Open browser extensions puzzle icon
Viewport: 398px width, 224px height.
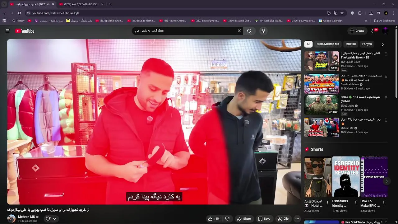[x=360, y=13]
